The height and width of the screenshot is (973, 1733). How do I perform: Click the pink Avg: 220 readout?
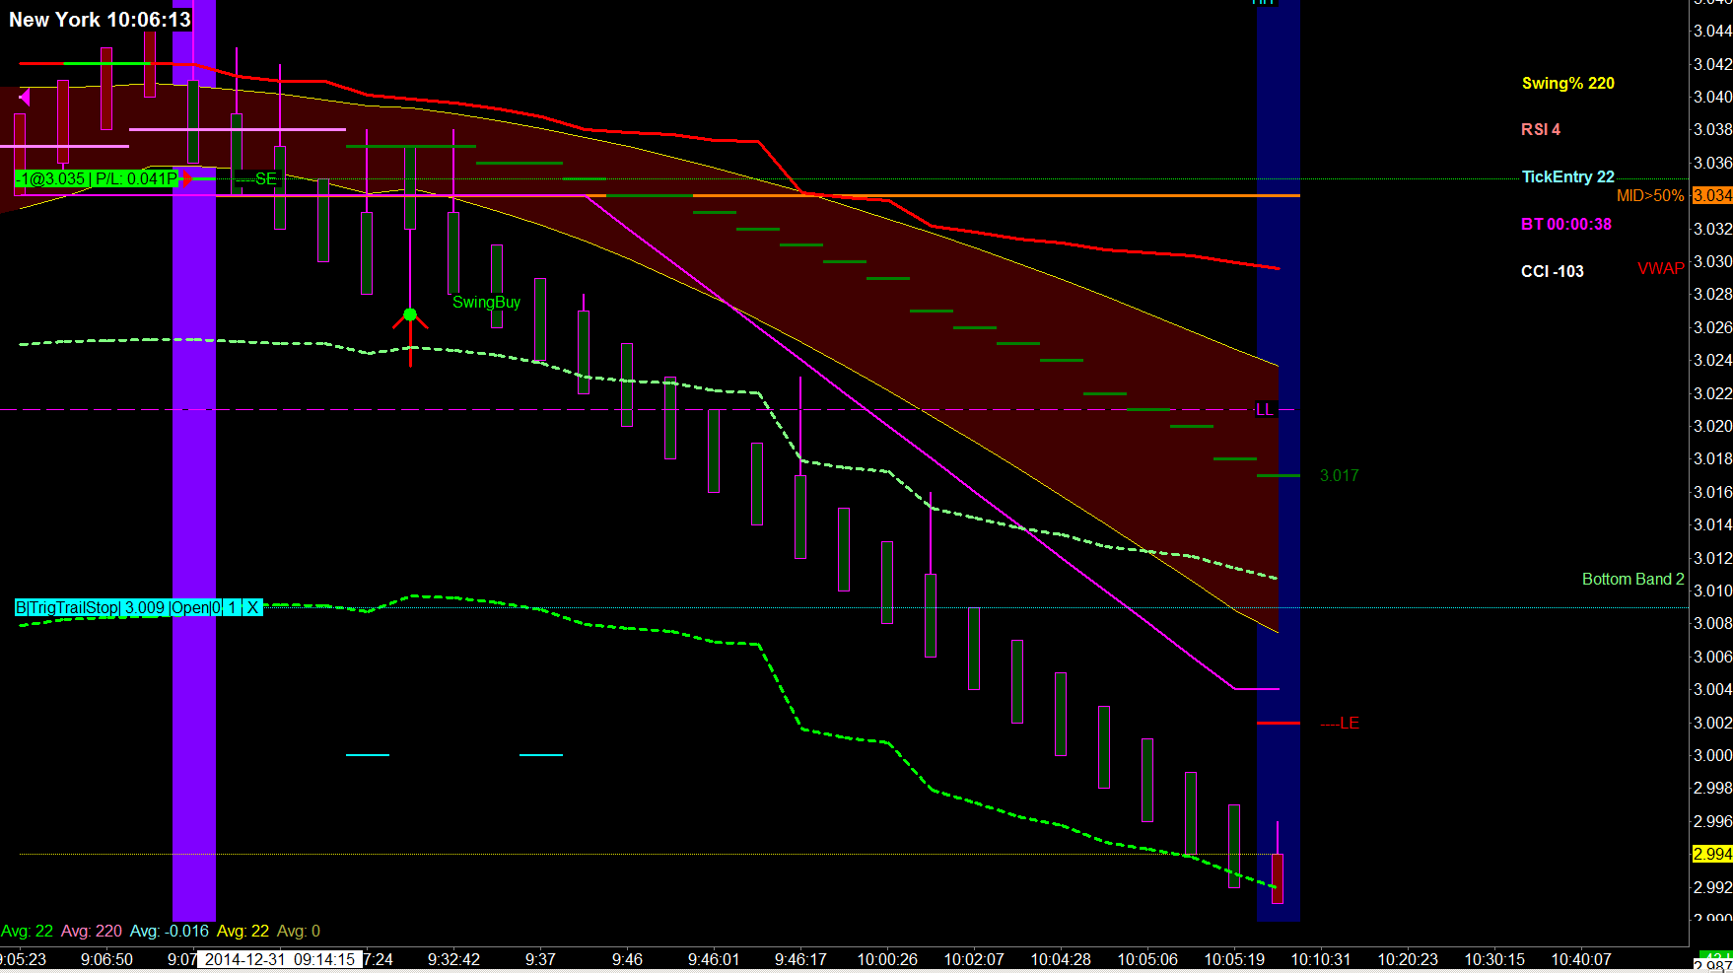pos(92,931)
